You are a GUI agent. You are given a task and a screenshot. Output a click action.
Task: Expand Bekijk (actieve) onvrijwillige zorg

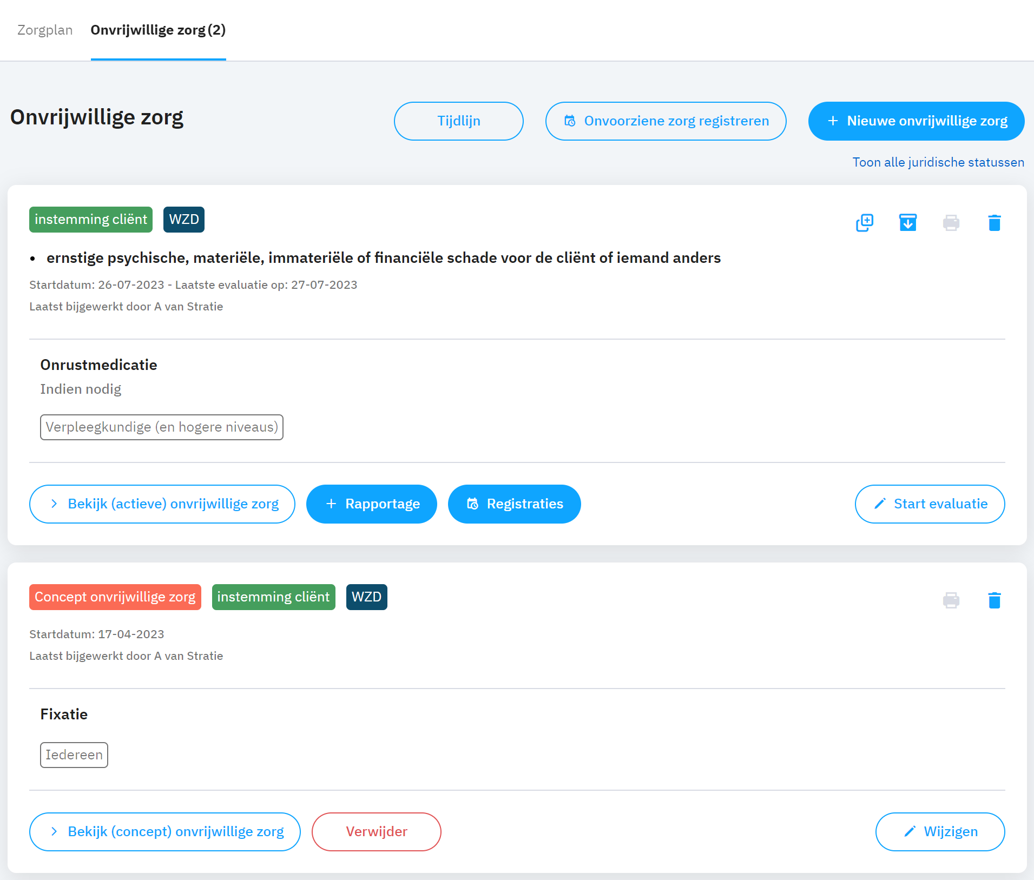point(162,504)
